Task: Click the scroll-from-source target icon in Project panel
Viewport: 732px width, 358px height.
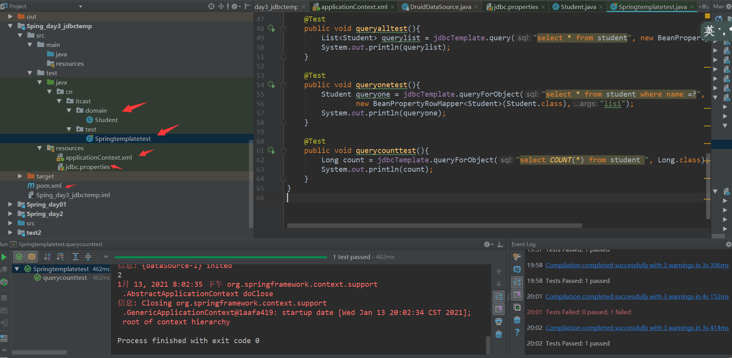Action: coord(211,6)
